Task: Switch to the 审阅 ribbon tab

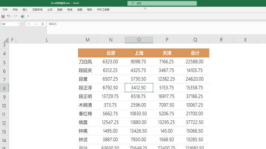Action: [70, 10]
